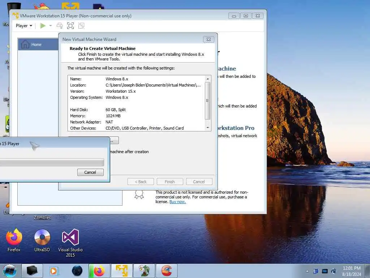Click the CCleaner taskbar icon

coord(167,271)
